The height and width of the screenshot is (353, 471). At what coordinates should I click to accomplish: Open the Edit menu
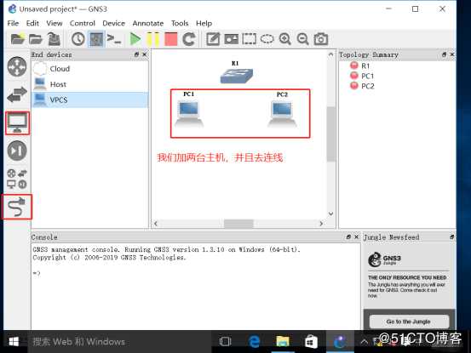tap(32, 24)
